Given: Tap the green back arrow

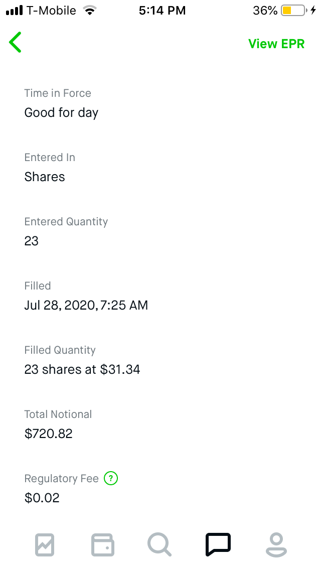Looking at the screenshot, I should (16, 43).
